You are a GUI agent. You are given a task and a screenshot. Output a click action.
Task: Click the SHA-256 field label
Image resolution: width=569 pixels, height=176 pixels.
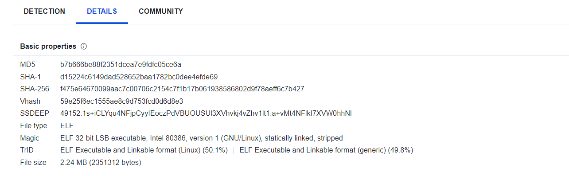click(35, 89)
